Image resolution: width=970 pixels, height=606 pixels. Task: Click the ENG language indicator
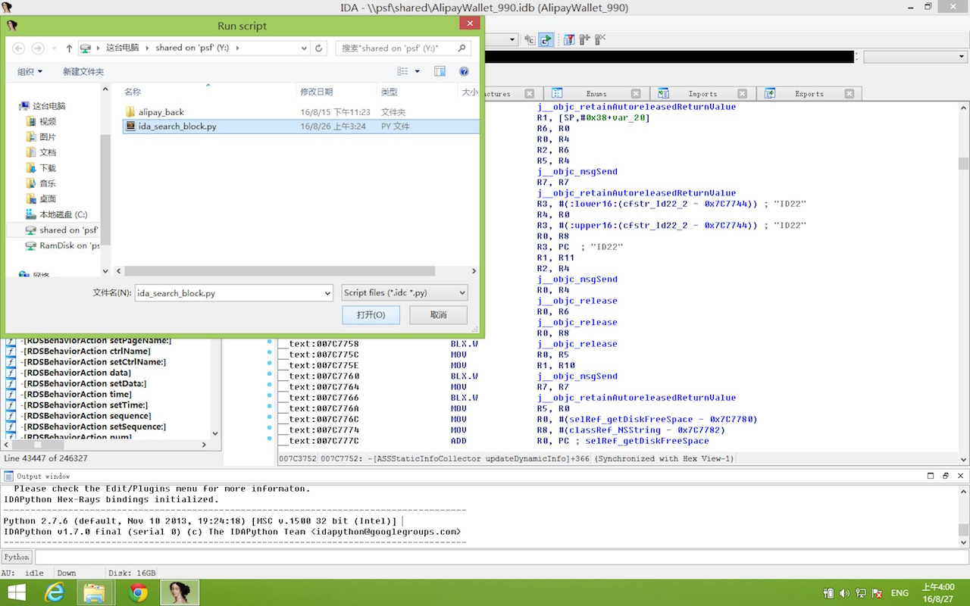900,593
